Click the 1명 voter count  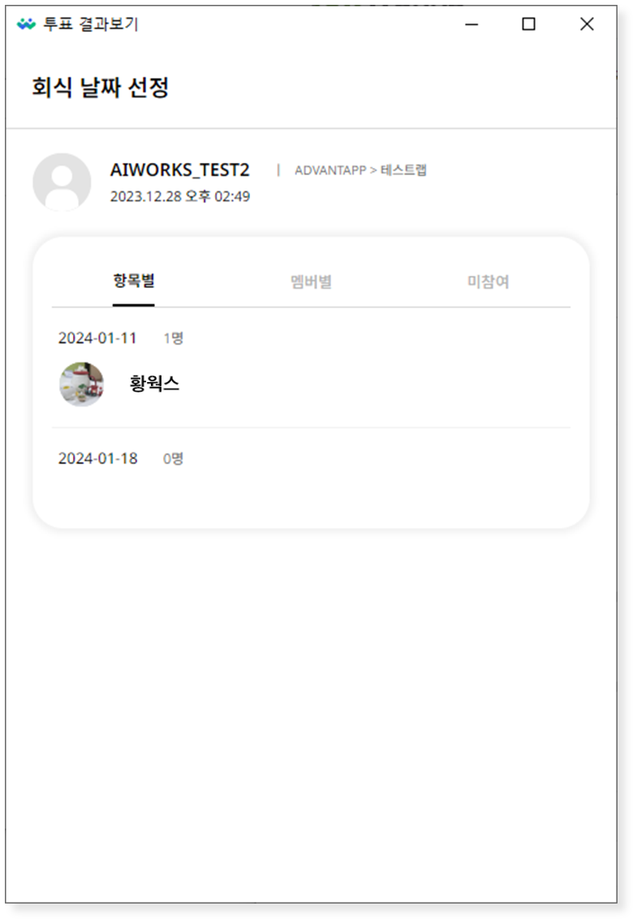coord(173,338)
